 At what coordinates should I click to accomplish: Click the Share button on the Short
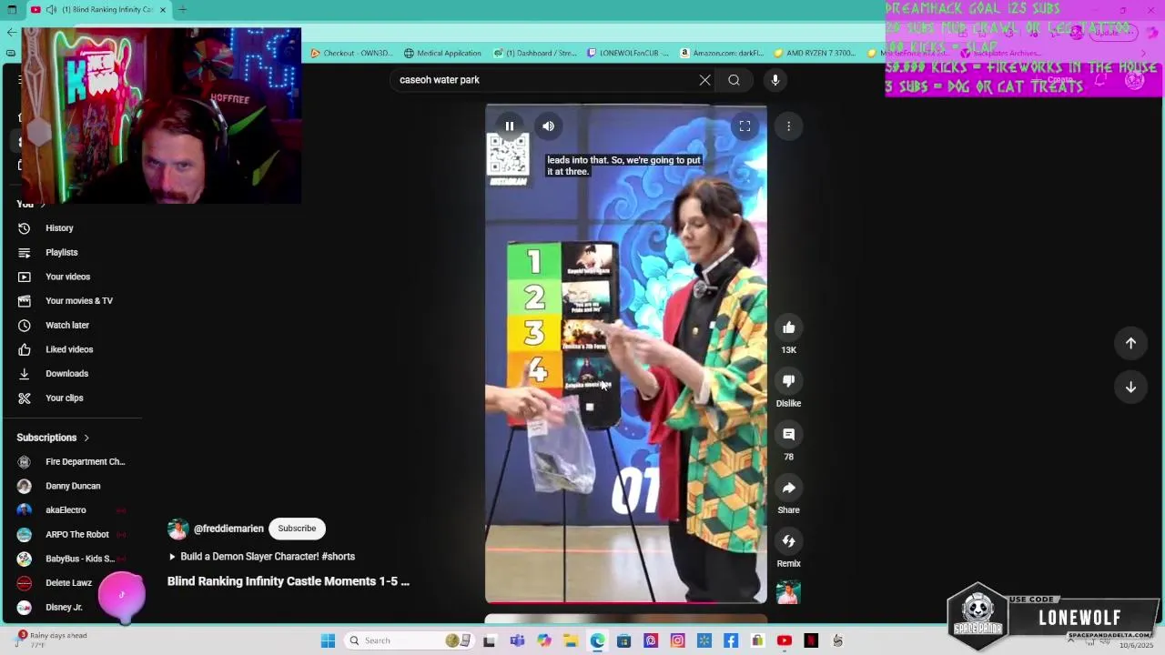click(788, 488)
